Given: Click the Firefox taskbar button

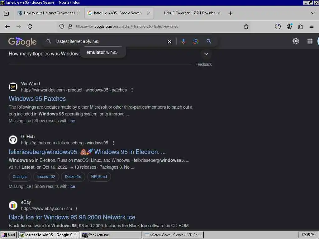Looking at the screenshot, I should pos(49,235).
